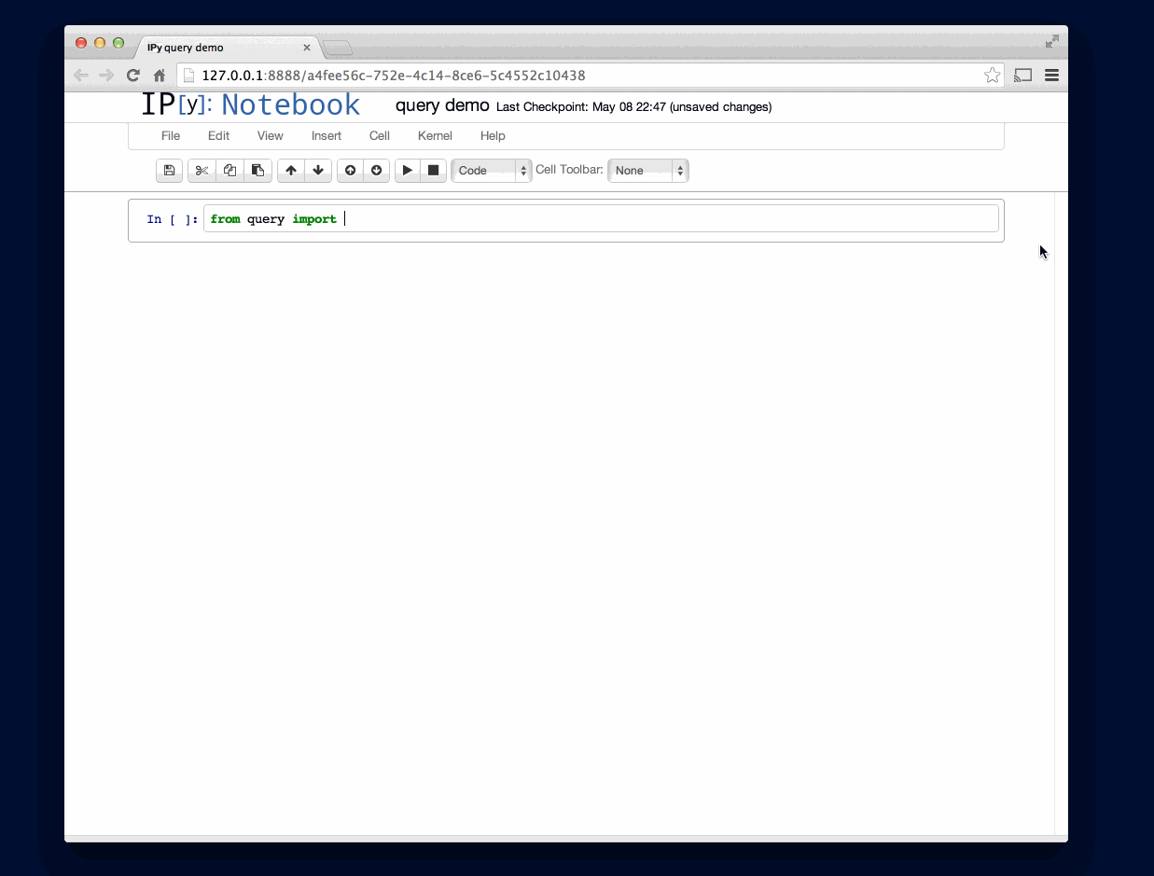
Task: Cut the selected cell with scissors icon
Action: [202, 170]
